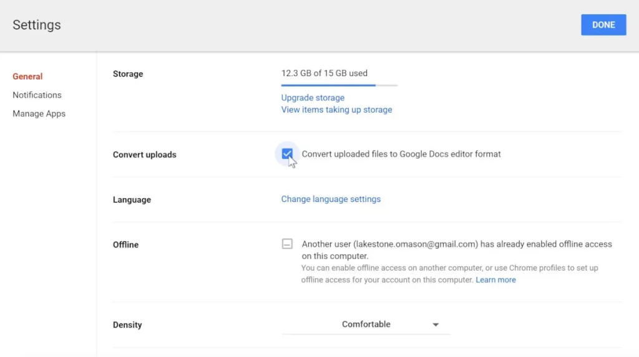Image resolution: width=639 pixels, height=357 pixels.
Task: Click the 'Another user (lakestone.omason@gmail.com)' message
Action: point(457,250)
